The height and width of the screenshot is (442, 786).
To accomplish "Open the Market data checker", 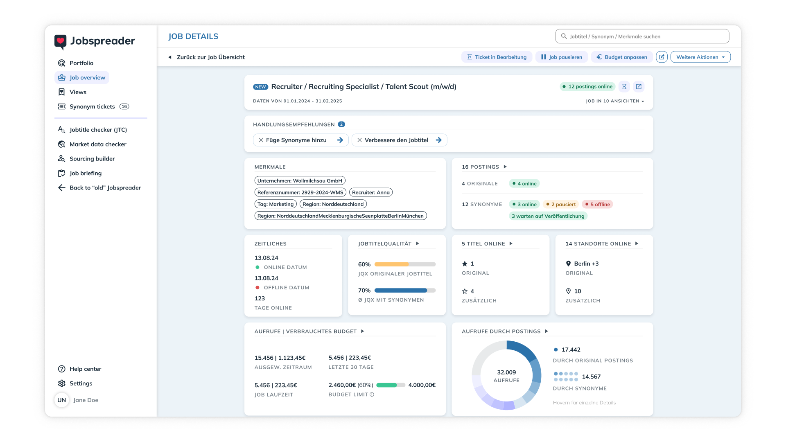I will point(97,144).
